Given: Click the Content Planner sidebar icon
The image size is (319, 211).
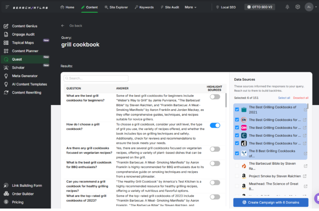Looking at the screenshot, I should click(x=6, y=51).
